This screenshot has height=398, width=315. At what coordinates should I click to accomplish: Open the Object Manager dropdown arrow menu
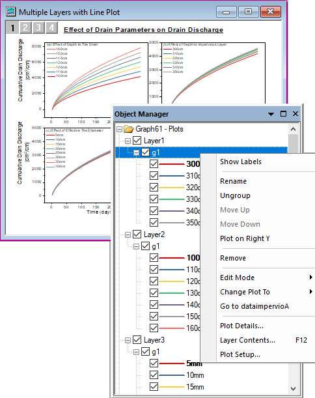pos(271,114)
